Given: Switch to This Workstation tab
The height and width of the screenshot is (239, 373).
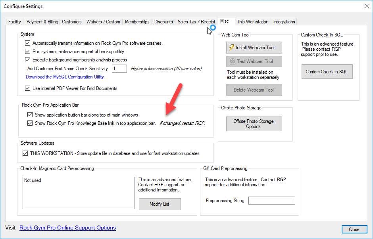Looking at the screenshot, I should pos(253,22).
